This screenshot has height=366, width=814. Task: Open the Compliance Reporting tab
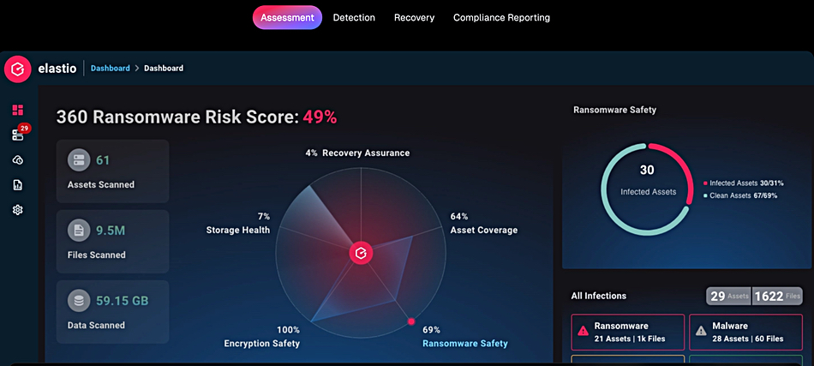501,18
